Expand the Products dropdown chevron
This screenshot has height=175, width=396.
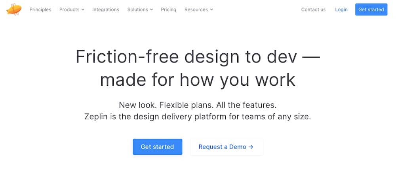(x=83, y=9)
